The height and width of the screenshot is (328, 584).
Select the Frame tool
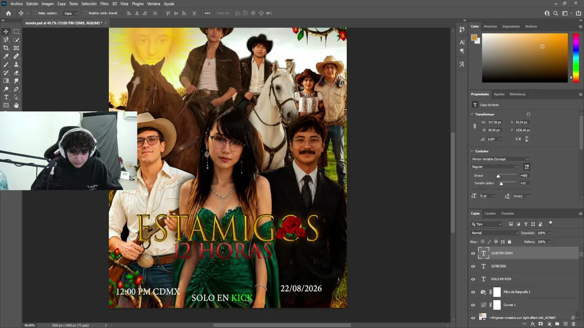[16, 48]
